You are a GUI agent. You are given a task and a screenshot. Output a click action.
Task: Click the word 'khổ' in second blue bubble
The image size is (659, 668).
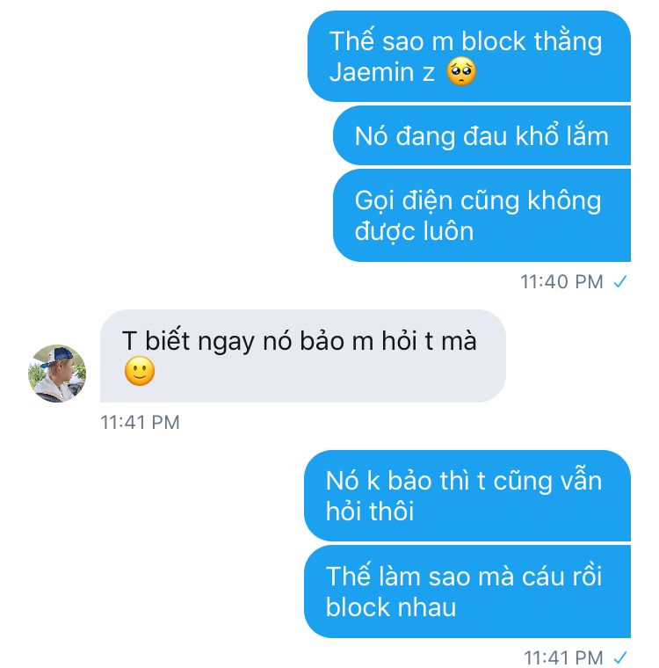(537, 136)
